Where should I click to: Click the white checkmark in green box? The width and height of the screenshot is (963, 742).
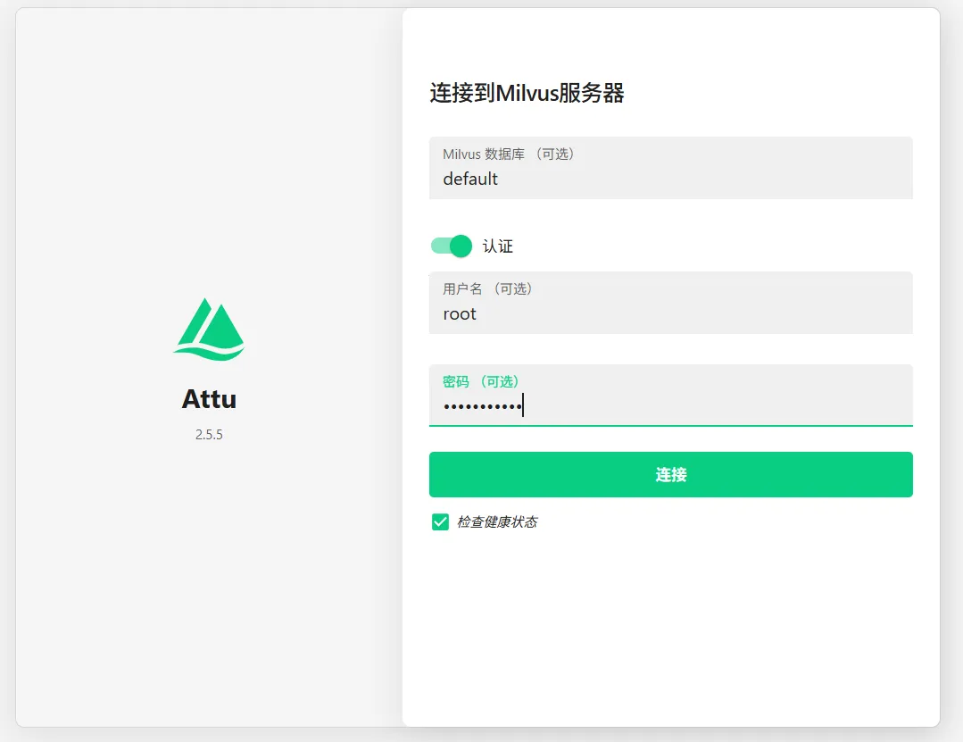click(x=440, y=522)
